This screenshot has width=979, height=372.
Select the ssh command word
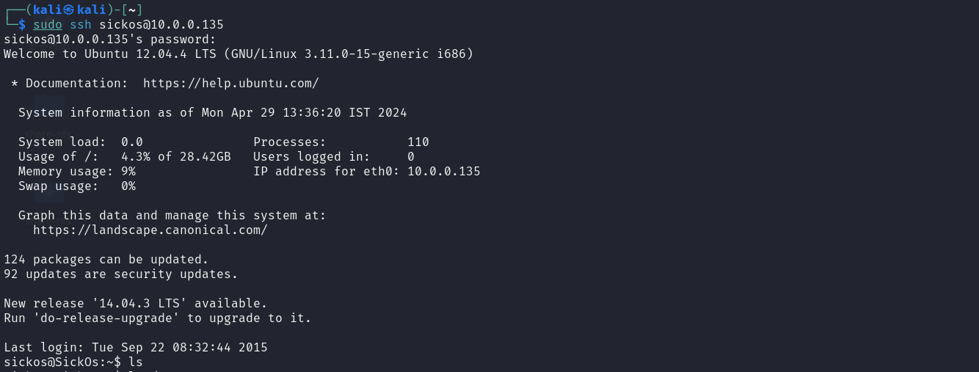pos(81,24)
